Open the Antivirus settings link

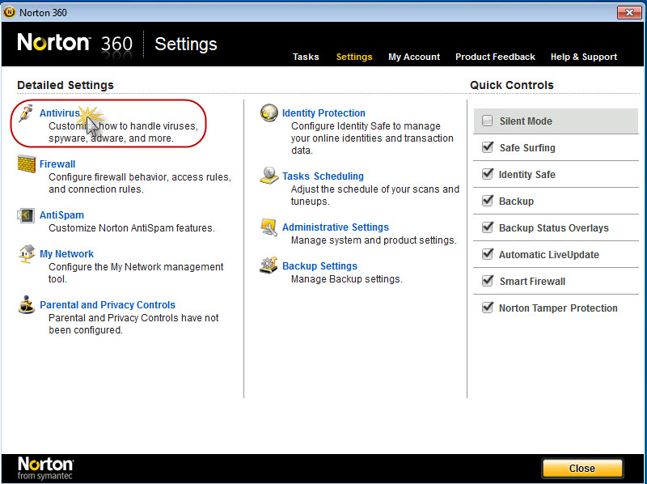60,113
